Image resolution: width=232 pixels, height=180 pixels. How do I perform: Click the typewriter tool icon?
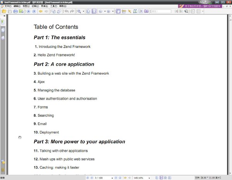124,11
